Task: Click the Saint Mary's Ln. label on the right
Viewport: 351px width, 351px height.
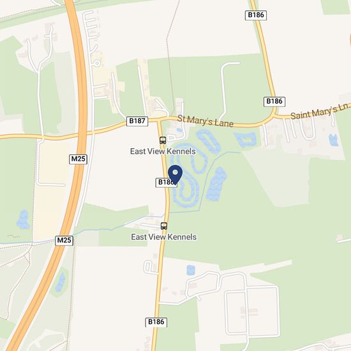Action: (x=320, y=111)
